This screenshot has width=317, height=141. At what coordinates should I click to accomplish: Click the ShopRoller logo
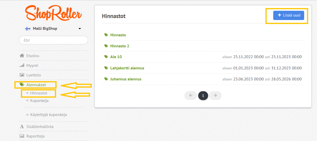[53, 13]
